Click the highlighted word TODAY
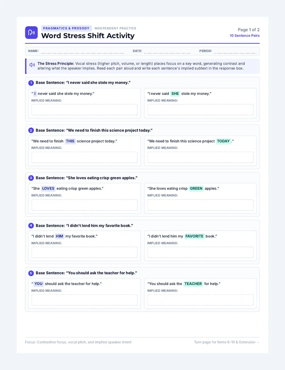 [223, 141]
